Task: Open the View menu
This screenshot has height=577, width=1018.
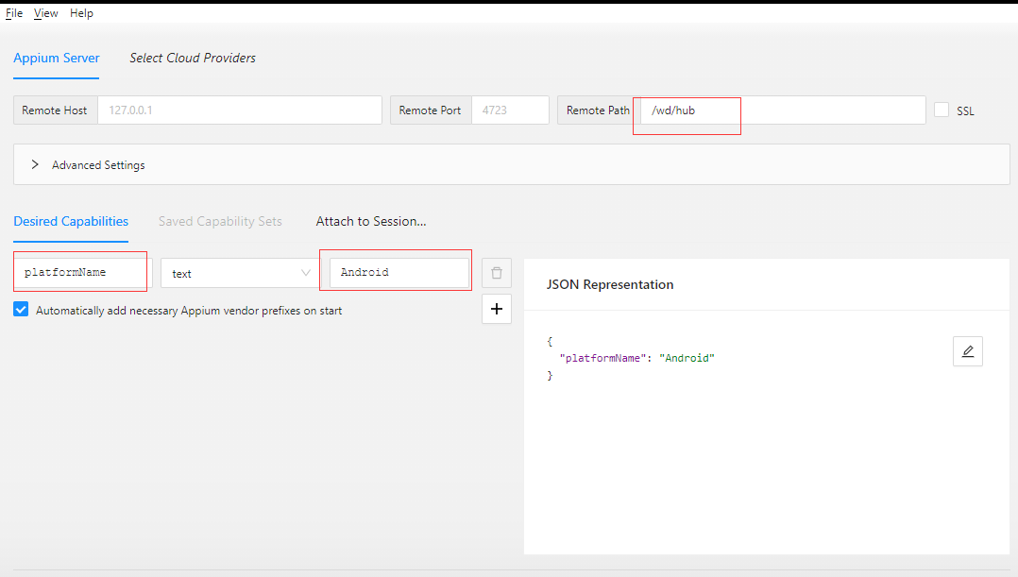Action: pos(45,13)
